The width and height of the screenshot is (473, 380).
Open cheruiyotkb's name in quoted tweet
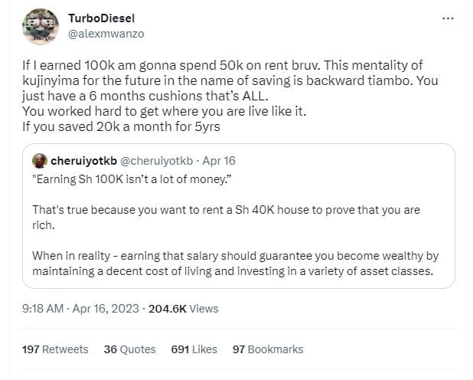point(84,161)
